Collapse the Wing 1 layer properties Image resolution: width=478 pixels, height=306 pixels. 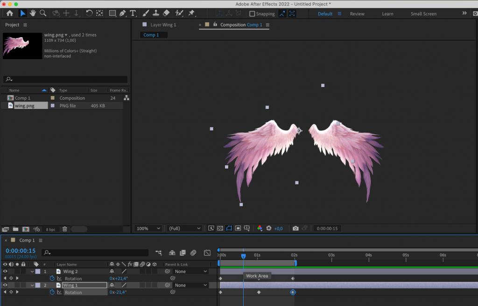(x=32, y=285)
